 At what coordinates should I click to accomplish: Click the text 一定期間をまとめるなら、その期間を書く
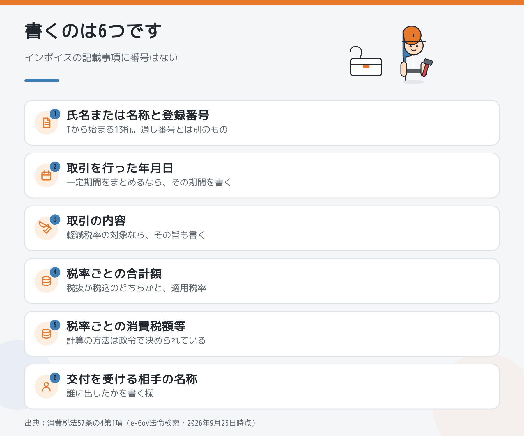click(149, 182)
